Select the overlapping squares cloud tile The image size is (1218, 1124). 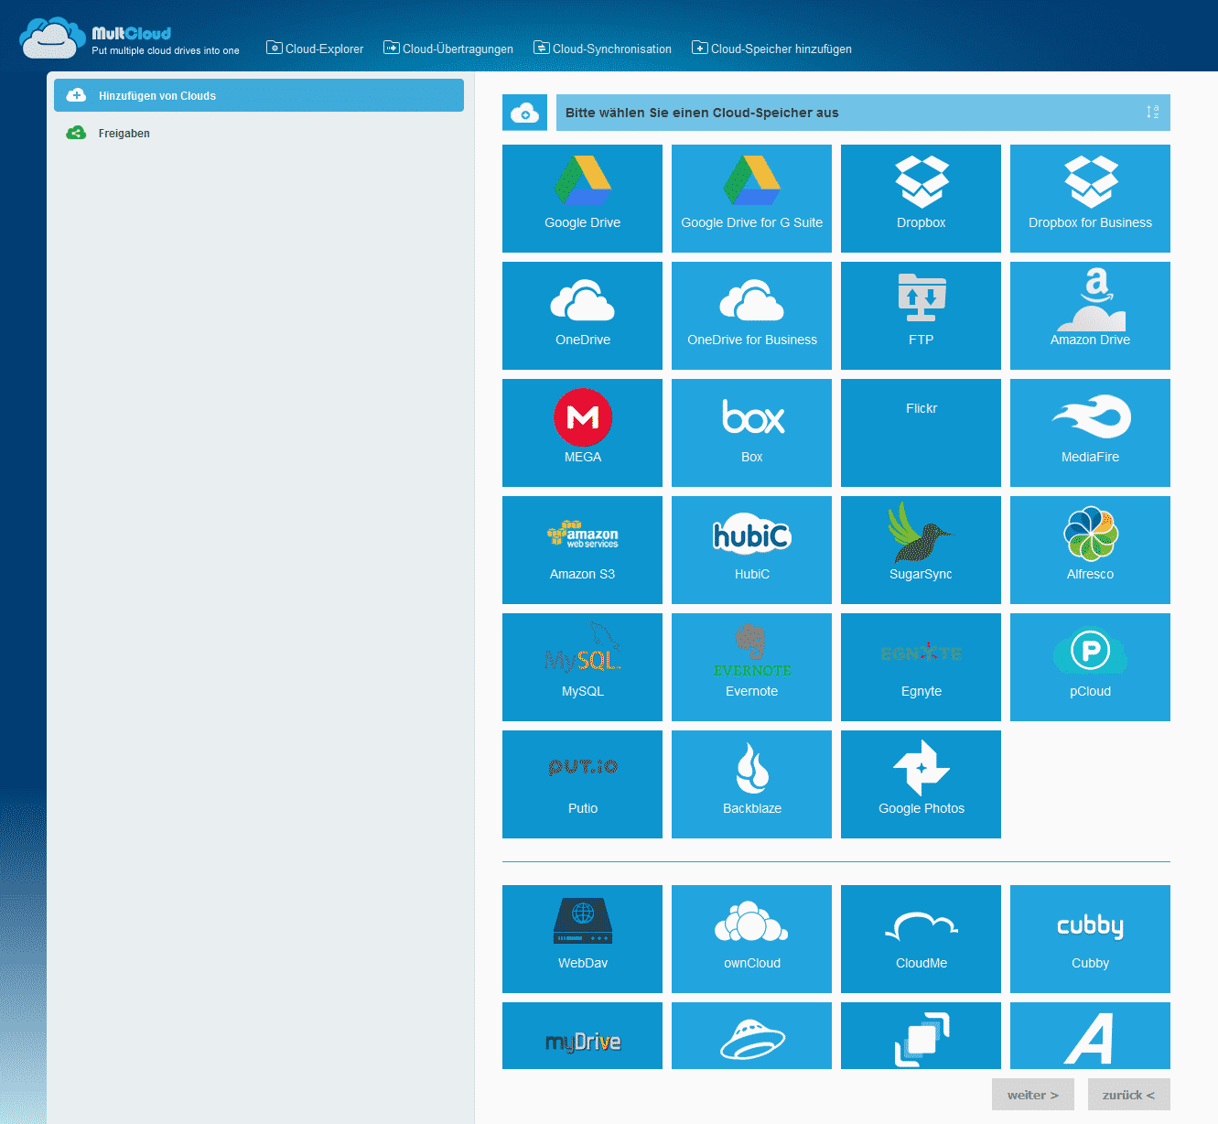click(x=921, y=1035)
